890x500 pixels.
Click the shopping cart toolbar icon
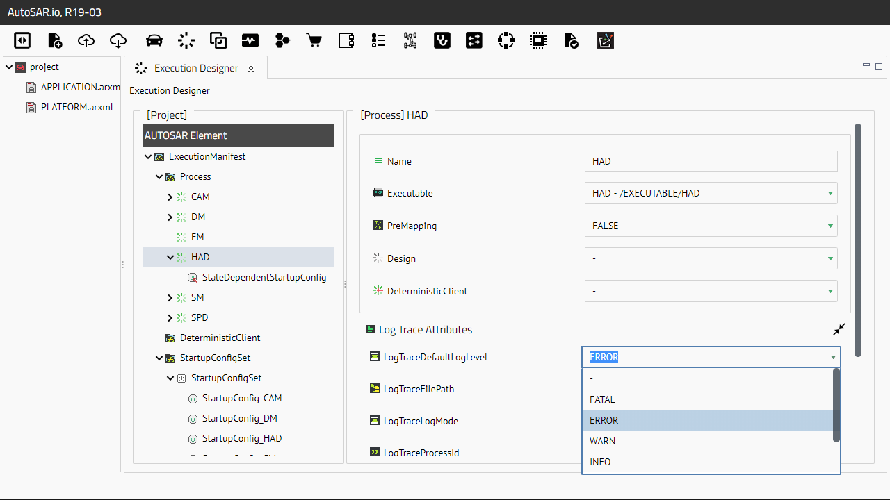point(314,40)
